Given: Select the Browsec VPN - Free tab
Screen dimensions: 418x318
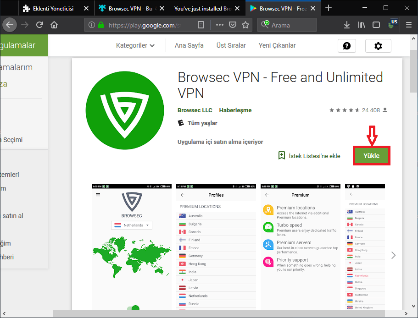Looking at the screenshot, I should (283, 9).
